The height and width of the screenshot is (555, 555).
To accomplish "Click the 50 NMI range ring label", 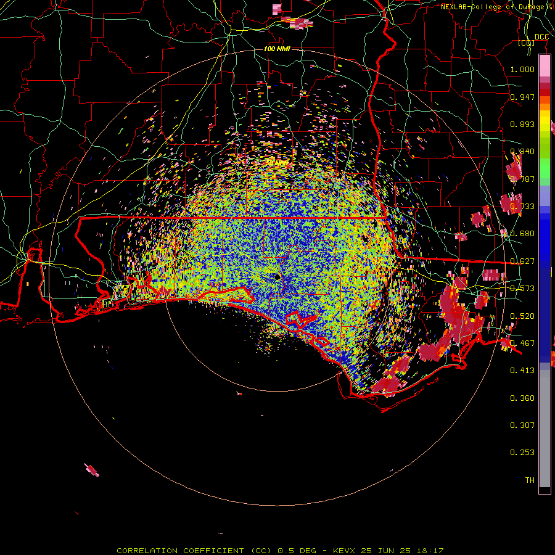I will pyautogui.click(x=276, y=163).
